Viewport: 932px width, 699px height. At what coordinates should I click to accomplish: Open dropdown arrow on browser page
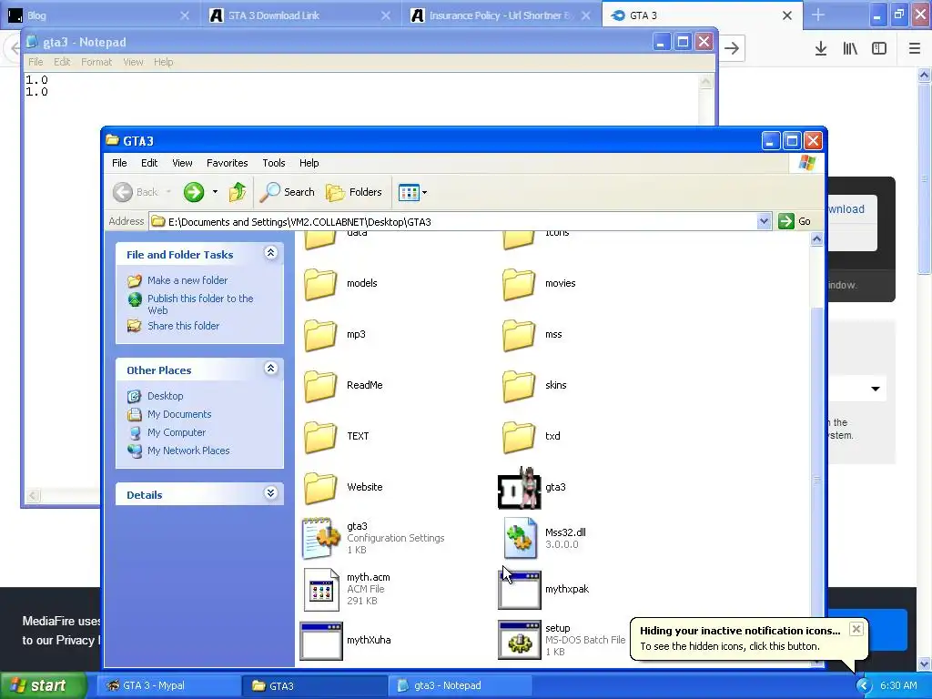pos(875,389)
